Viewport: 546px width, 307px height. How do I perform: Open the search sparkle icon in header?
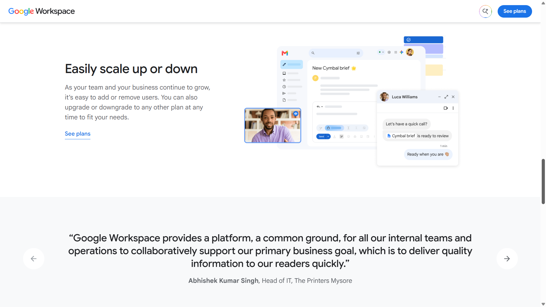(485, 11)
